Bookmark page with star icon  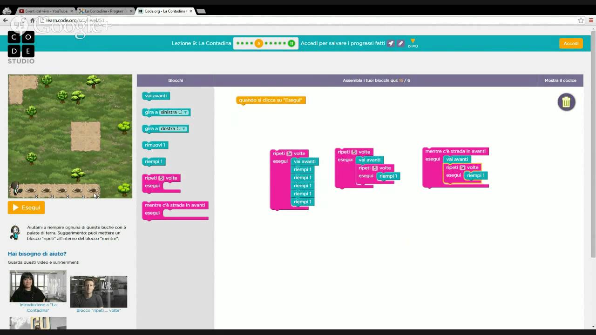[581, 20]
